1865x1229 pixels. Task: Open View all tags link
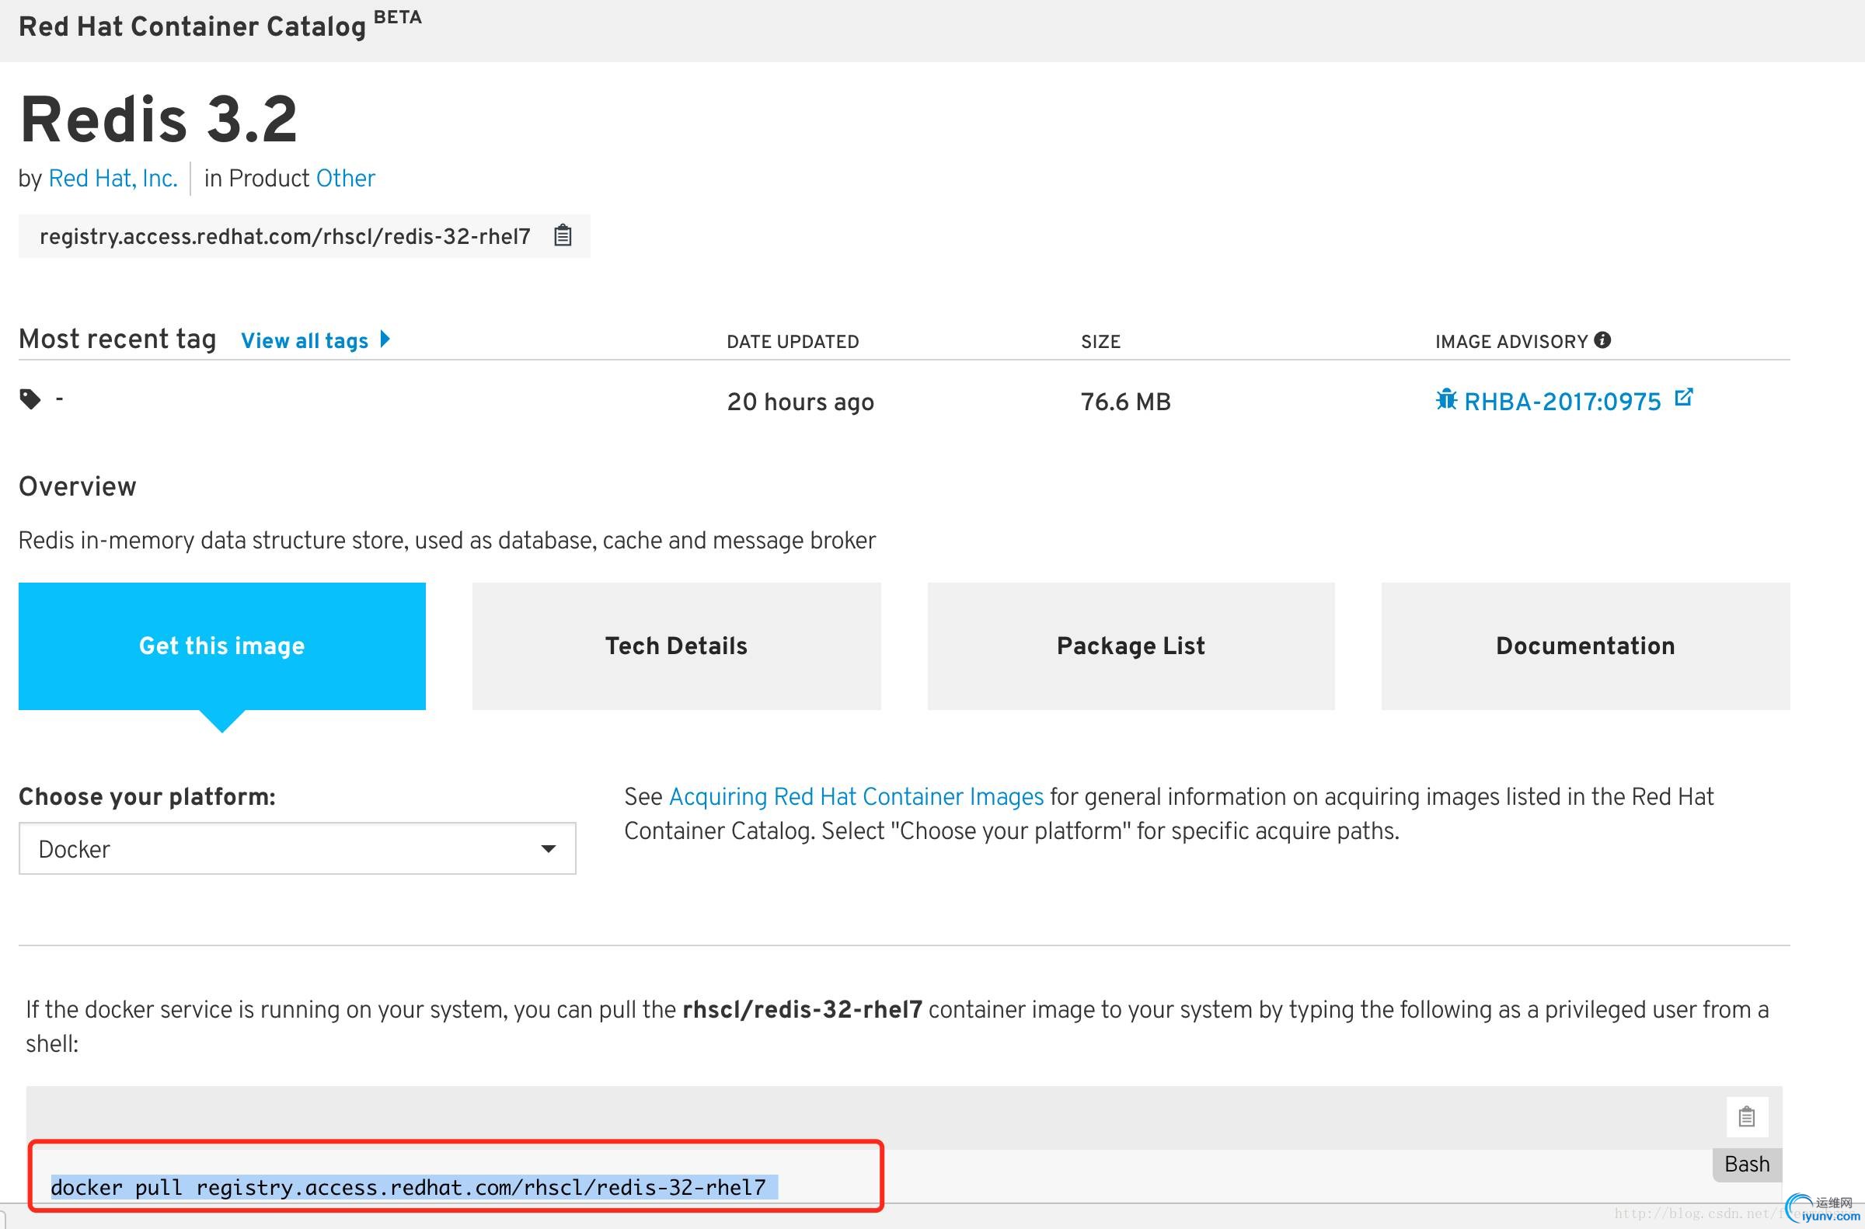click(x=304, y=341)
